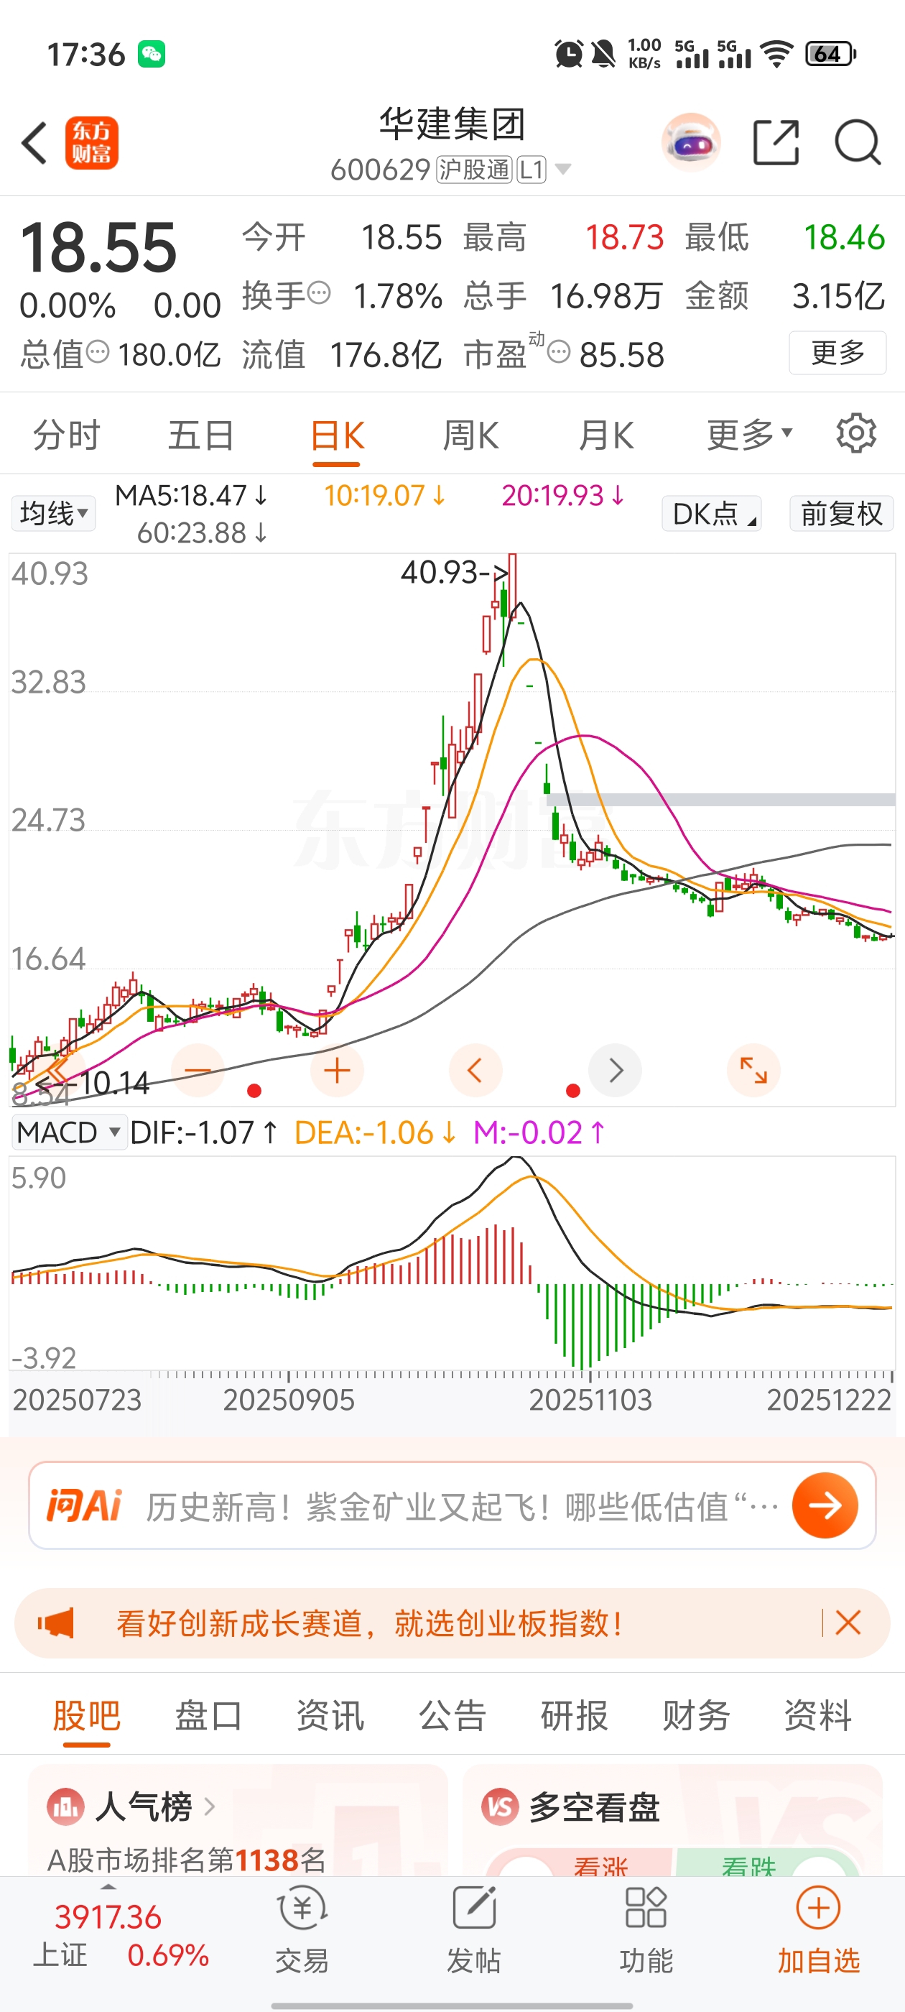Open the 资讯 tab
Screen dimensions: 905x2012
(330, 1715)
